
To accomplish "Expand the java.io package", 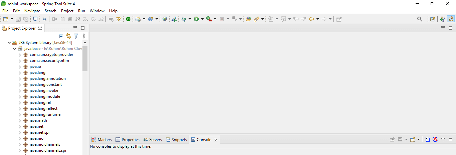I will (x=20, y=67).
